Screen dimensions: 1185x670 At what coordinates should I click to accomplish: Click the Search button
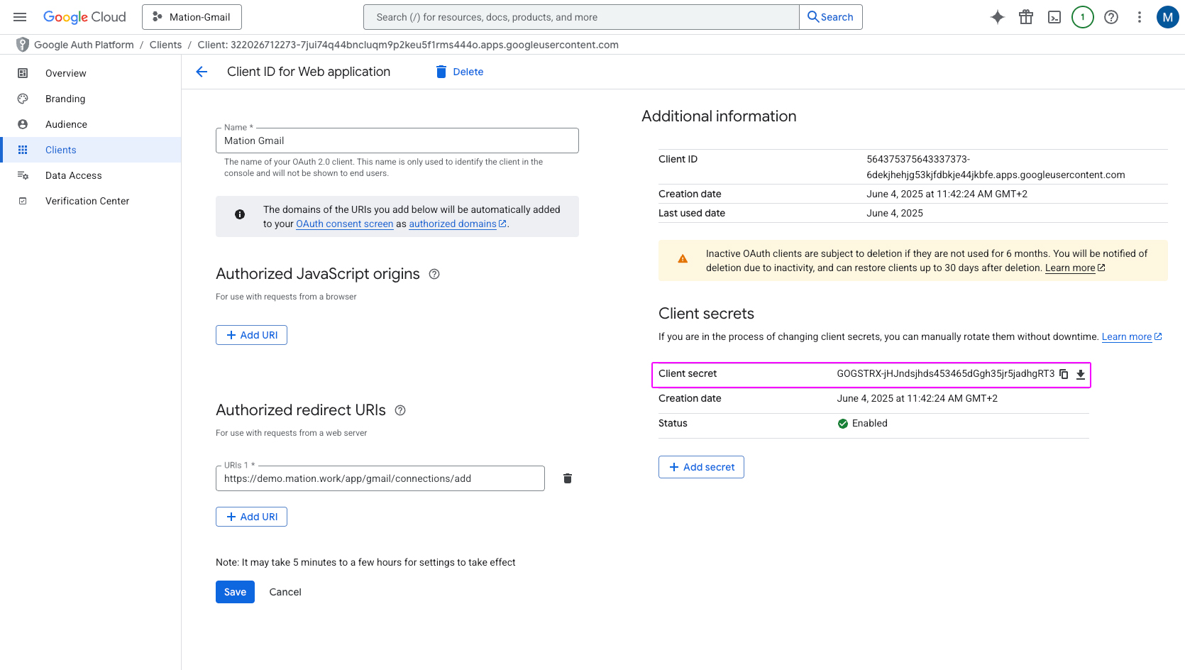831,17
